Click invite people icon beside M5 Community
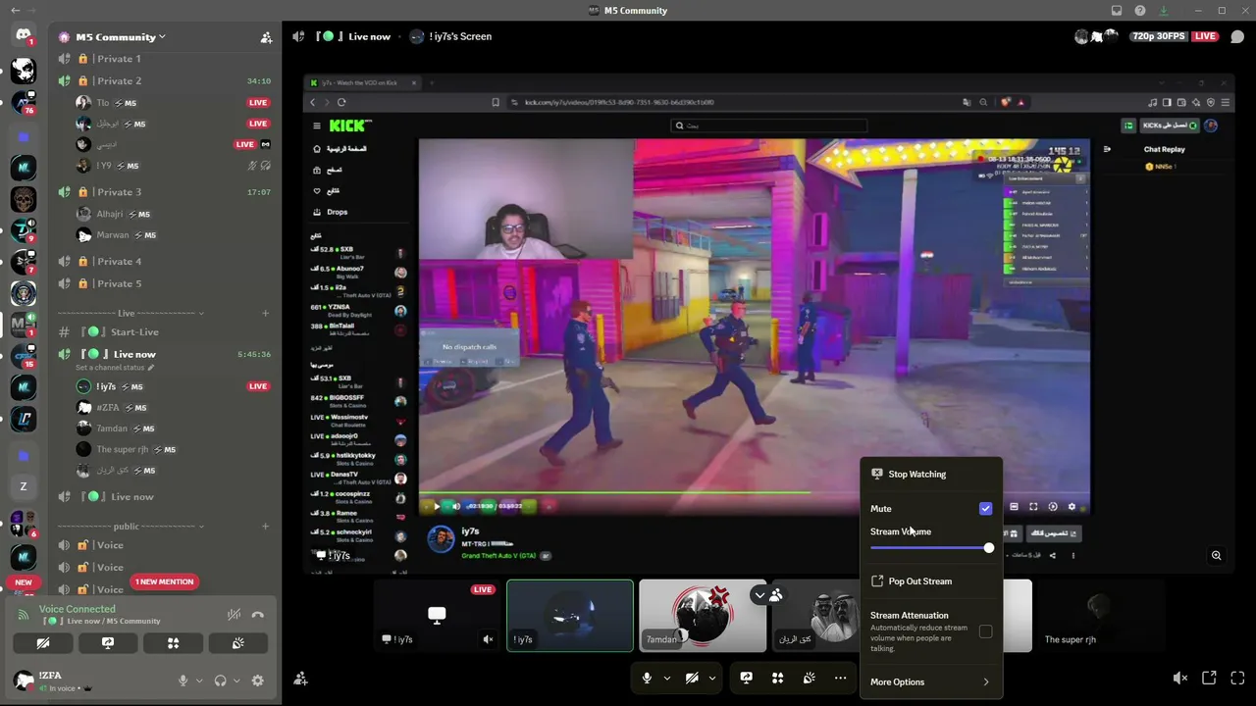The height and width of the screenshot is (706, 1256). (x=266, y=37)
